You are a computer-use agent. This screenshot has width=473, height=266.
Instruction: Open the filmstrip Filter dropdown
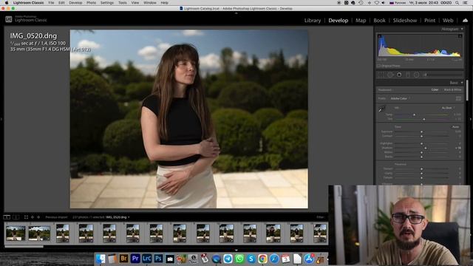(321, 217)
